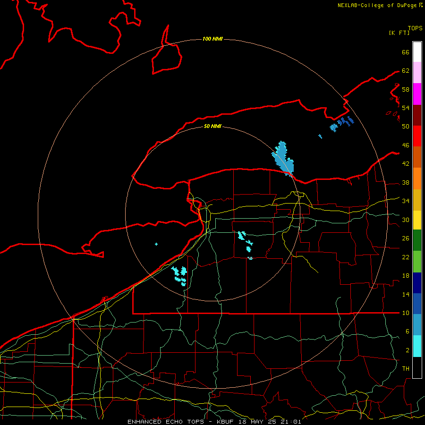Click the 58 legend value label
This screenshot has height=425, width=425.
(406, 89)
